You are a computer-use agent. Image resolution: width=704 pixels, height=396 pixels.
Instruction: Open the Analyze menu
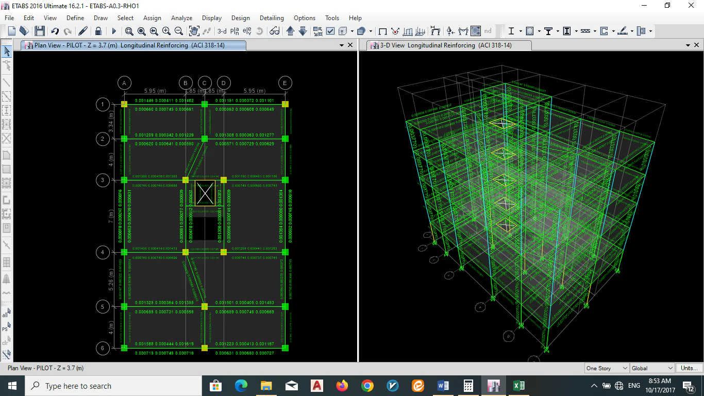[x=181, y=18]
